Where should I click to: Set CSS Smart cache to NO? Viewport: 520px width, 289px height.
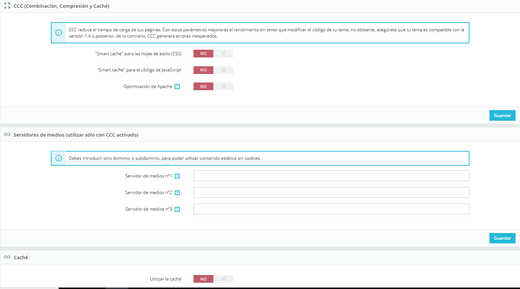pos(203,54)
